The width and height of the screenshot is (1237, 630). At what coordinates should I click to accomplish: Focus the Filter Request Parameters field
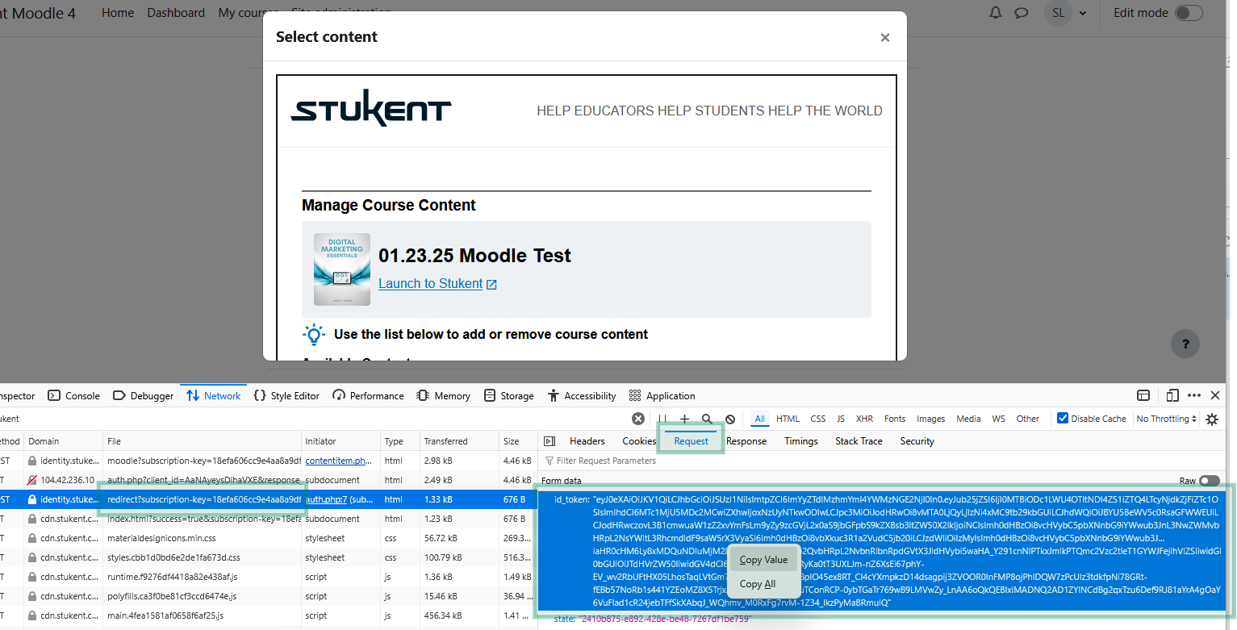click(882, 461)
